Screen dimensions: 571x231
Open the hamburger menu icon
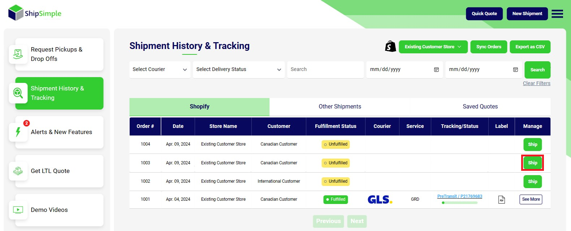tap(557, 14)
